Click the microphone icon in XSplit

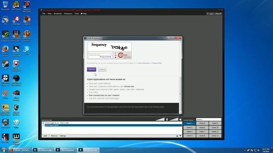pos(167,119)
